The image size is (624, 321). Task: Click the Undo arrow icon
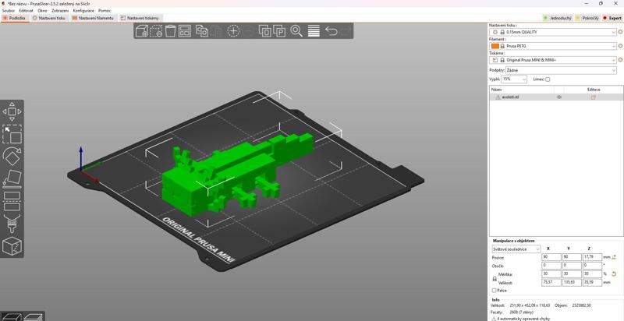pyautogui.click(x=331, y=31)
